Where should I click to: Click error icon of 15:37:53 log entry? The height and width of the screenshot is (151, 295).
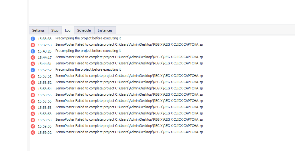click(x=33, y=45)
